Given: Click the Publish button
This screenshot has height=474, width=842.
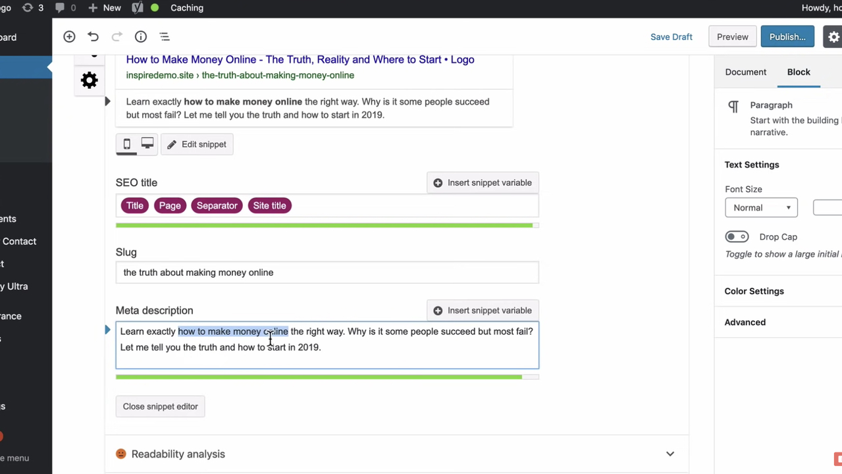Looking at the screenshot, I should [787, 37].
